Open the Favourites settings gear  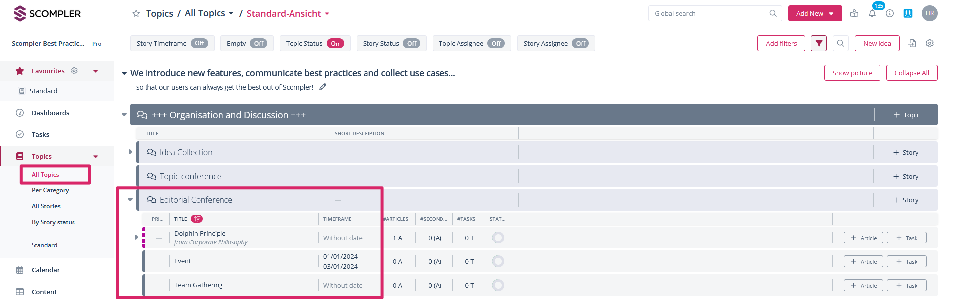(74, 71)
